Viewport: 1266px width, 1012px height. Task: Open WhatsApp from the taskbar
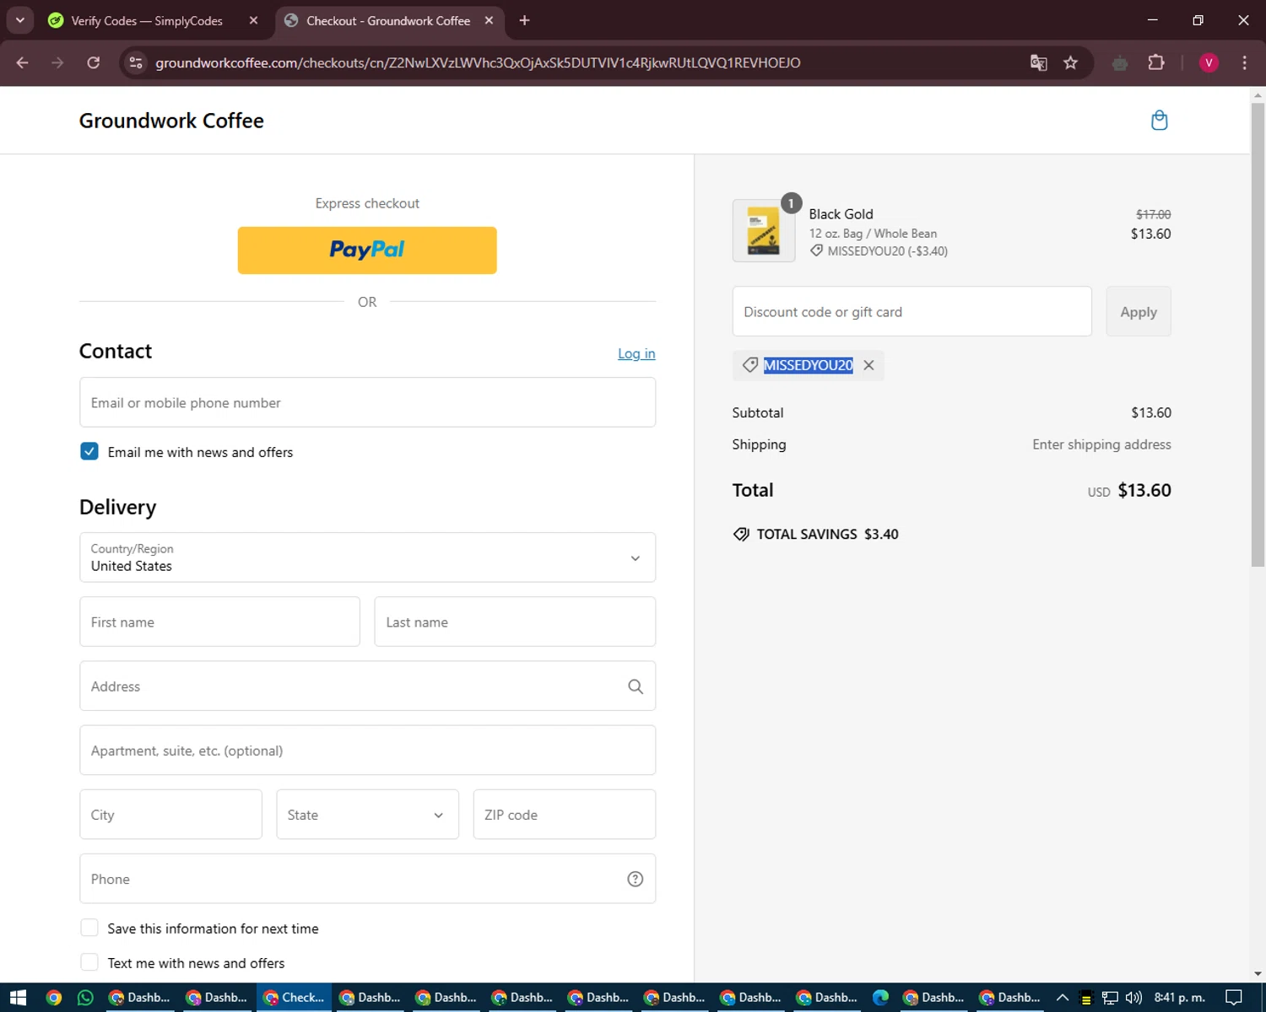coord(85,998)
